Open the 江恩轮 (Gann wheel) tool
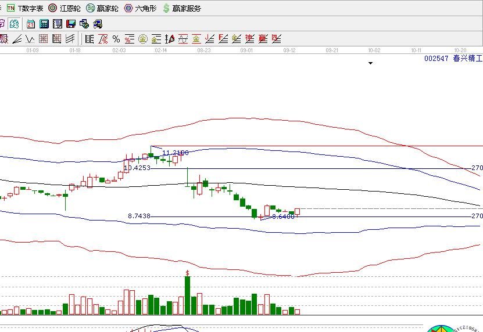 (65, 8)
